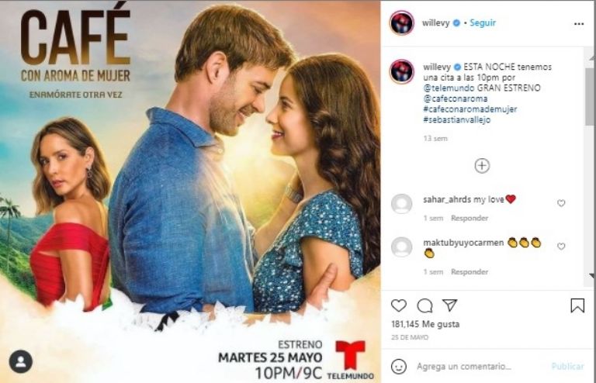The image size is (596, 383).
Task: Click Publicar to post comment
Action: (x=567, y=367)
